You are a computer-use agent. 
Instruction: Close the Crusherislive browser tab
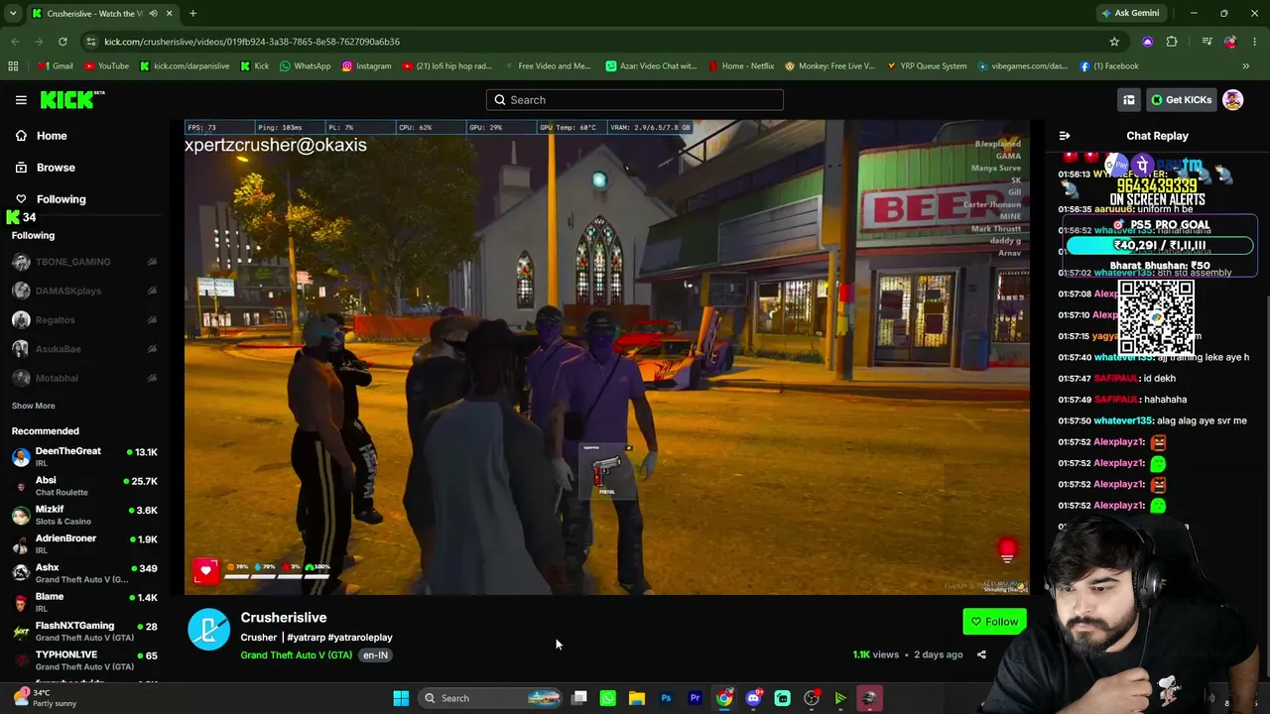169,13
